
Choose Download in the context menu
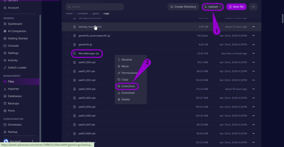coord(131,93)
